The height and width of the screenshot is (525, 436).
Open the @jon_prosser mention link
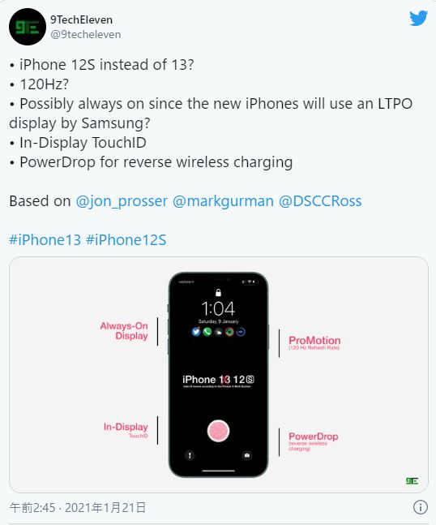tap(122, 201)
